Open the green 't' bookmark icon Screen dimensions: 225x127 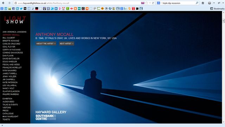67,8
